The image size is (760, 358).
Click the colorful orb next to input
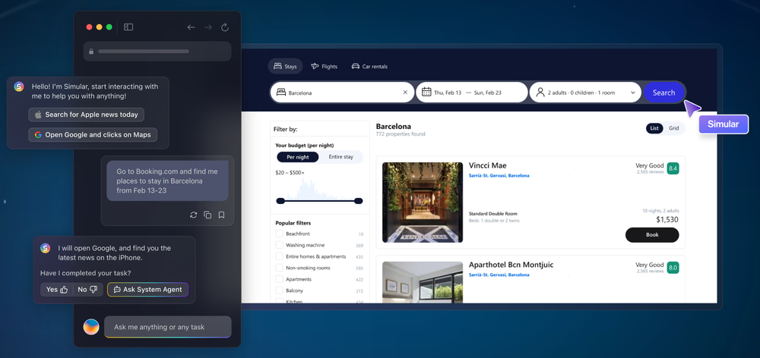point(91,327)
